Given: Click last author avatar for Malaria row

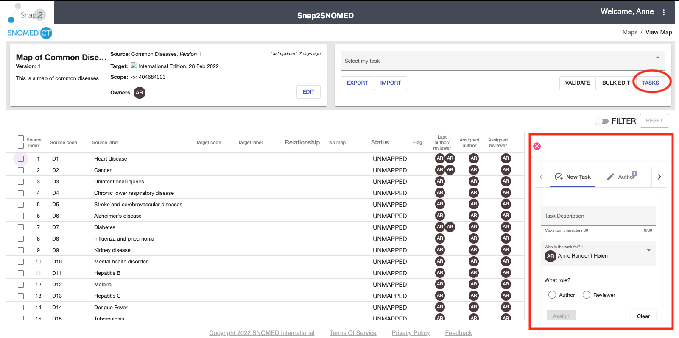Looking at the screenshot, I should tap(440, 284).
